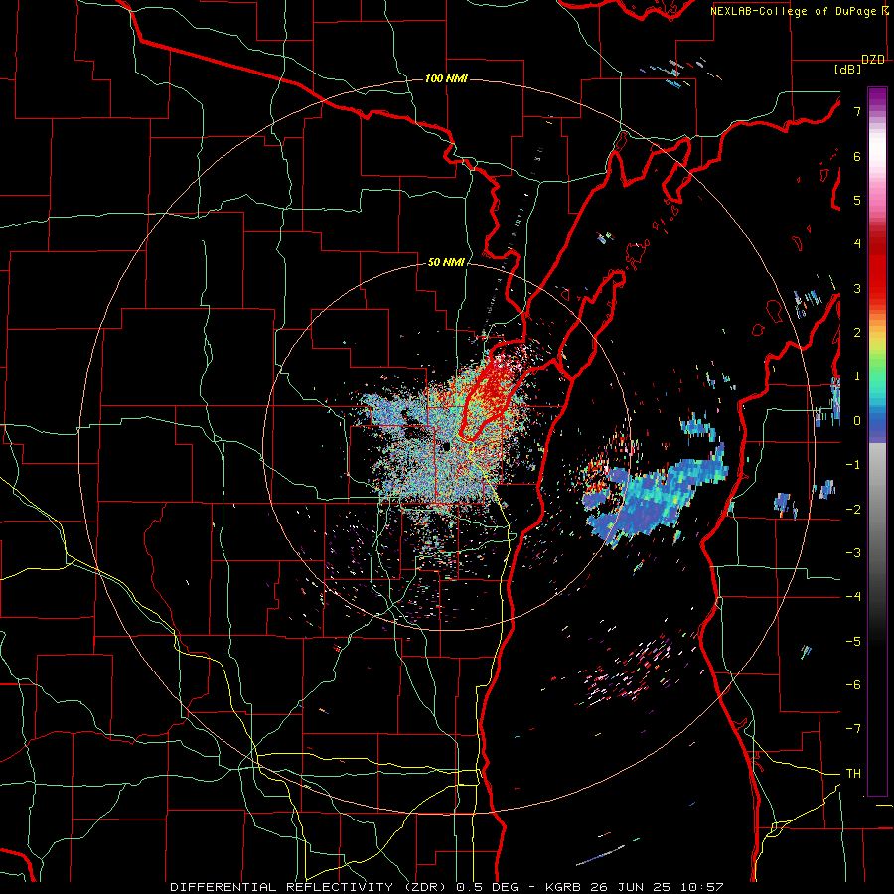
Task: Click the '50 NMI' range ring label
Action: [446, 263]
